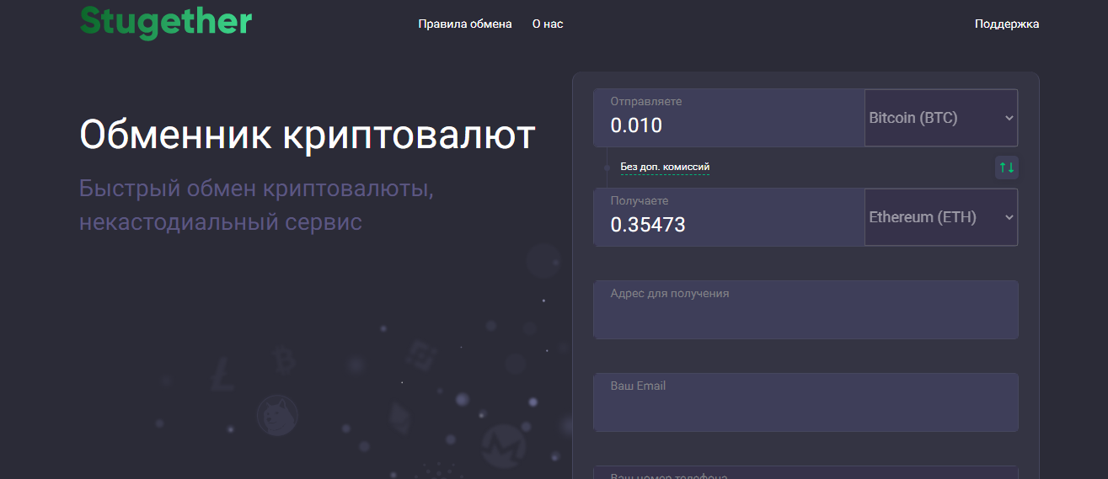Open the Поддержка link
Image resolution: width=1108 pixels, height=479 pixels.
click(1007, 24)
